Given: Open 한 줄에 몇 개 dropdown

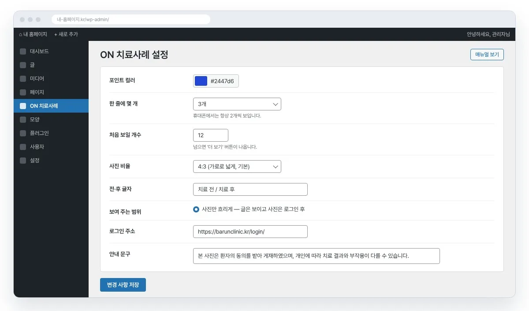Looking at the screenshot, I should (237, 104).
